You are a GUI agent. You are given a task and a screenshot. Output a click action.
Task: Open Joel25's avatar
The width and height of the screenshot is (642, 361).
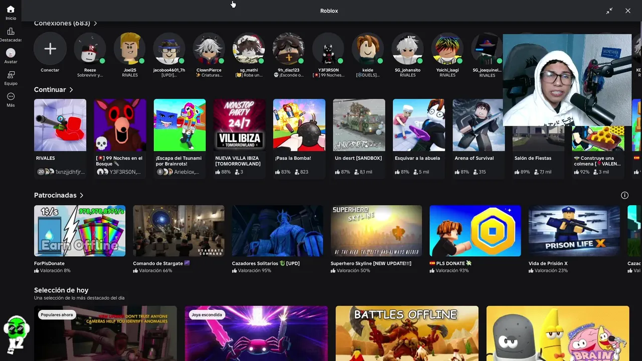tap(129, 49)
